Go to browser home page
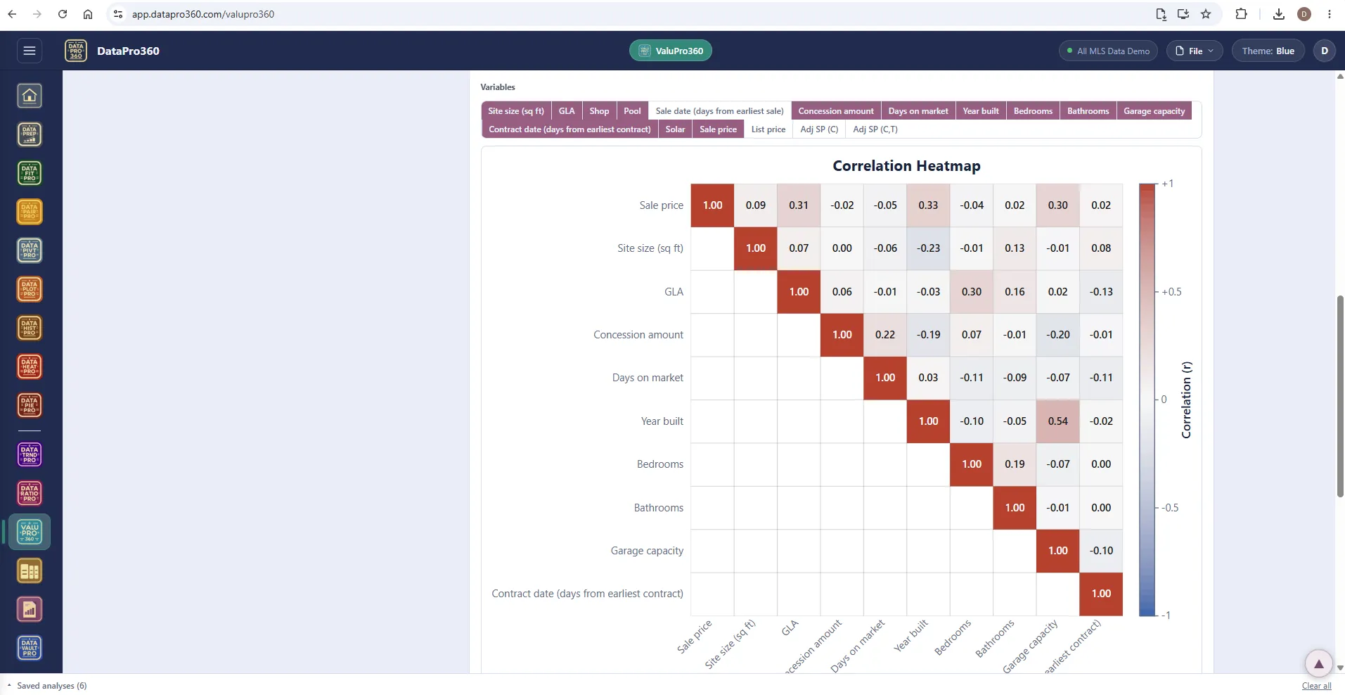Image resolution: width=1345 pixels, height=695 pixels. tap(88, 14)
